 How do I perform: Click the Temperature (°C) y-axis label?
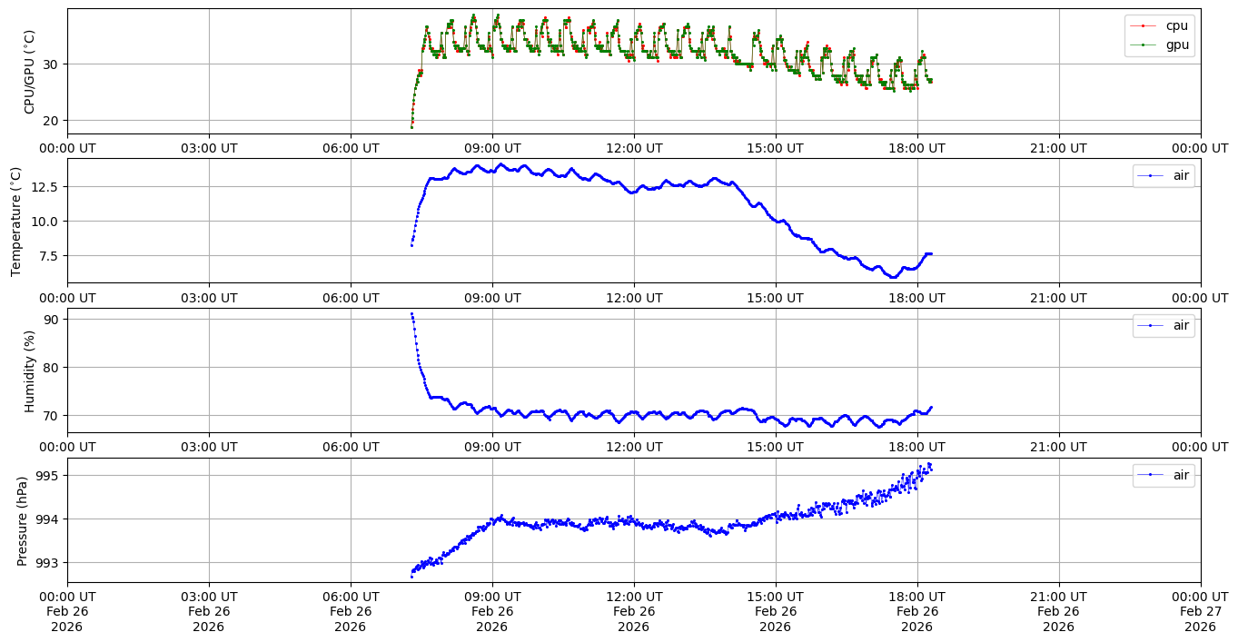coord(16,221)
